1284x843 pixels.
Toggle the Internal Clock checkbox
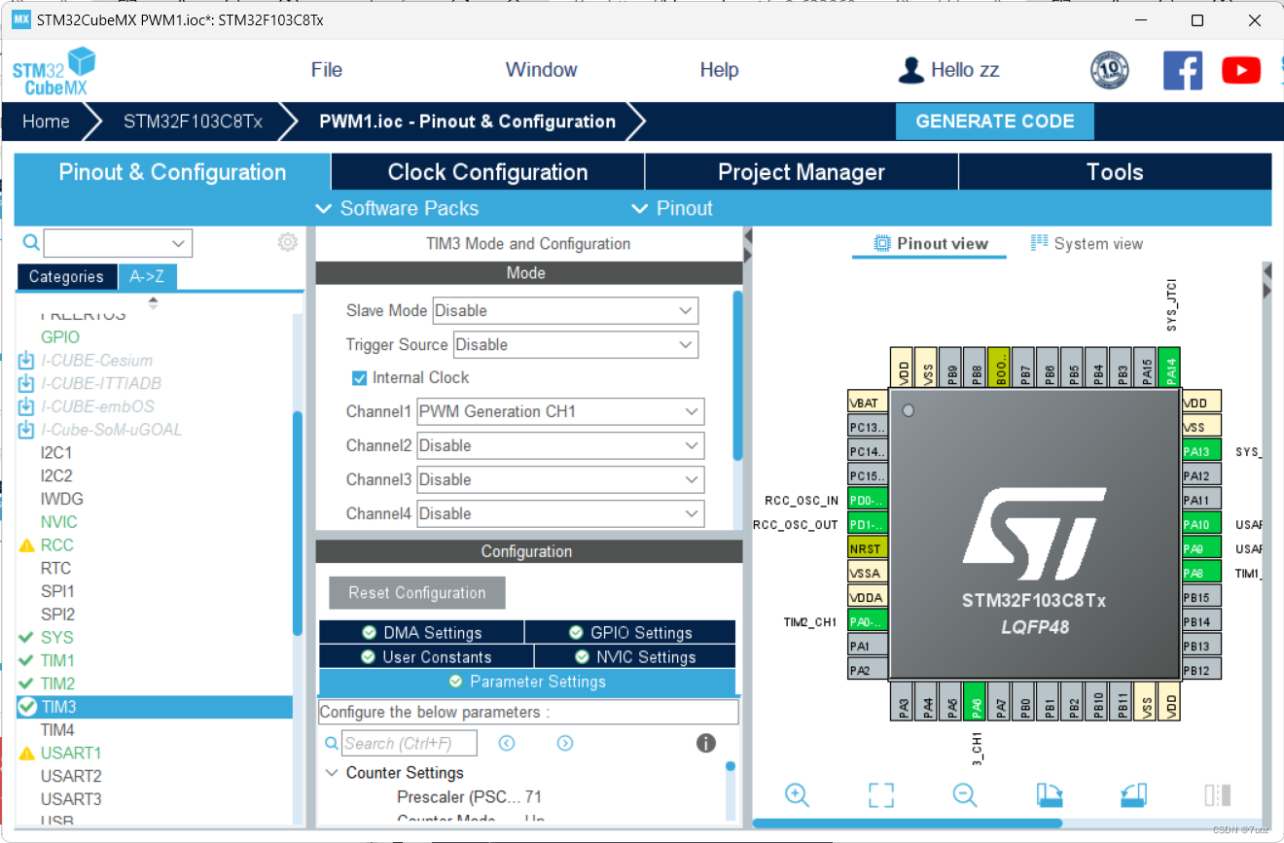pos(359,377)
